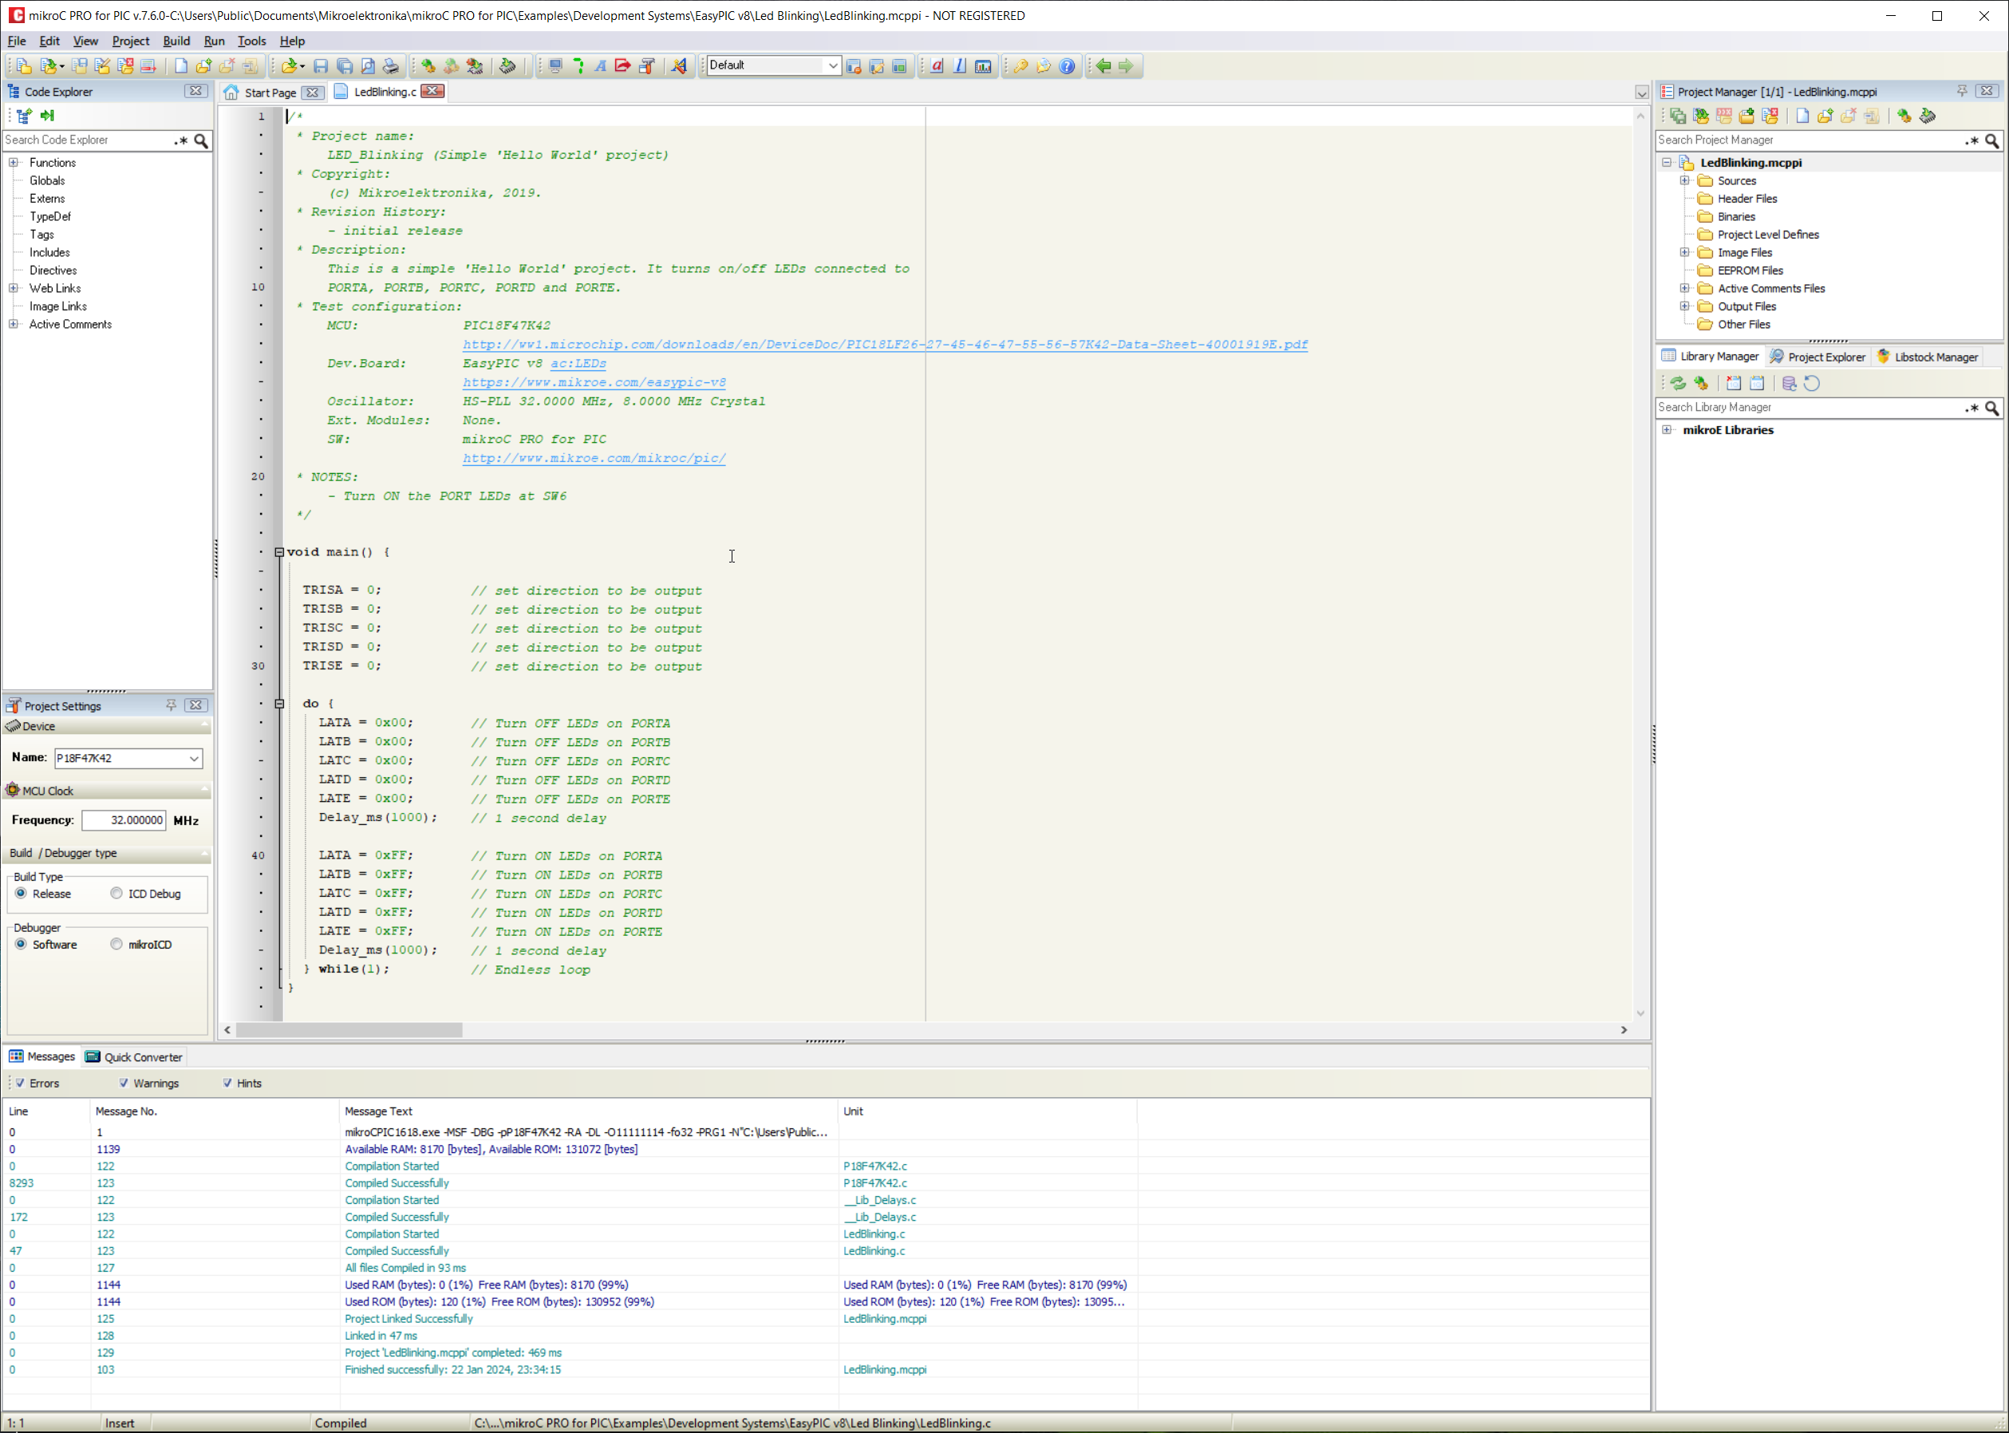Open the Default layout dropdown in toolbar
The height and width of the screenshot is (1433, 2009).
(x=832, y=65)
